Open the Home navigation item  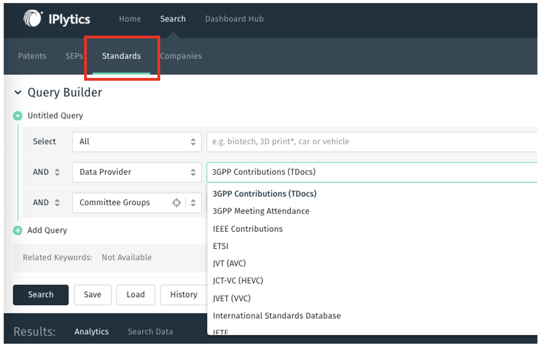click(x=130, y=19)
